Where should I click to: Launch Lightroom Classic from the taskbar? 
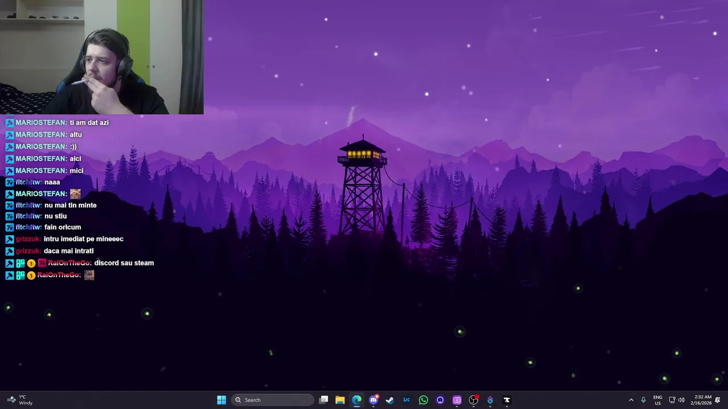(407, 400)
